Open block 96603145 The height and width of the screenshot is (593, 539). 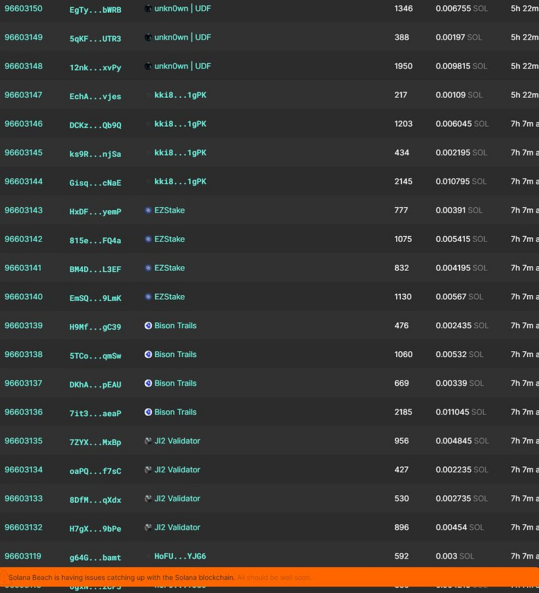[24, 152]
